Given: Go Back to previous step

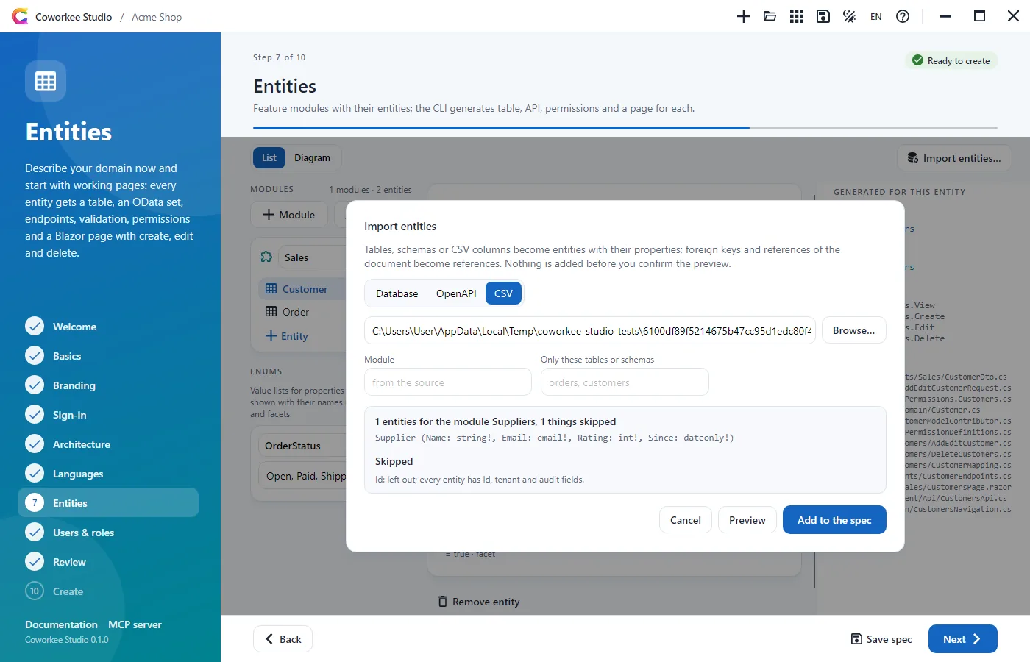Looking at the screenshot, I should click(x=283, y=639).
